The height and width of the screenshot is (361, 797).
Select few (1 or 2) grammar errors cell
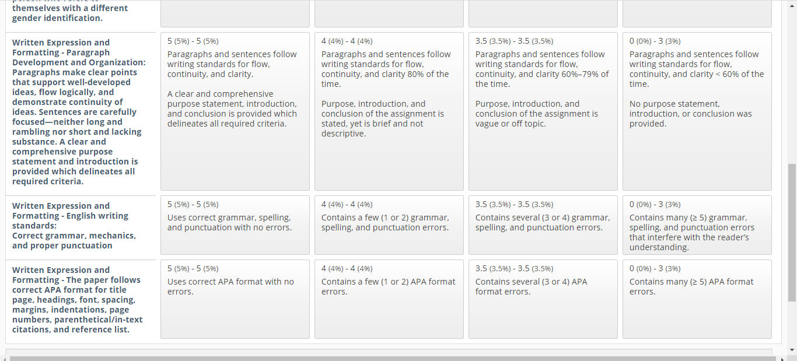(x=389, y=225)
